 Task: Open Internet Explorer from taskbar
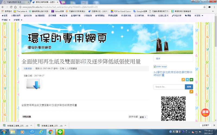click(41, 132)
